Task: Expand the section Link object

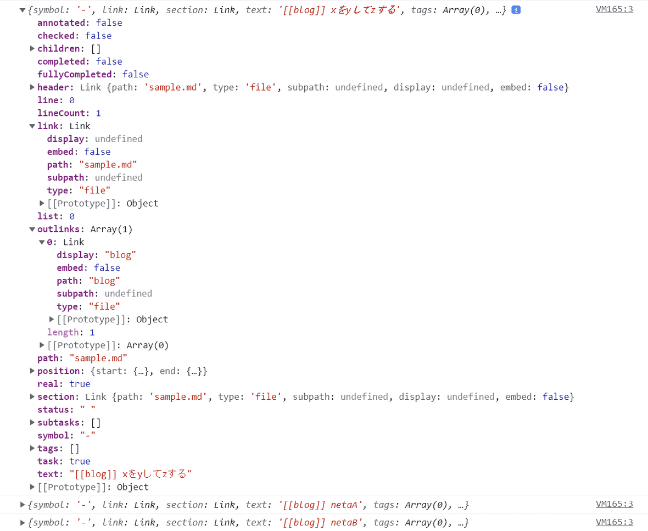Action: (32, 396)
